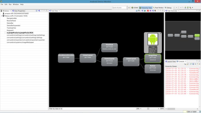
Task: Select amazon-kftt device entry
Action: coord(17,13)
